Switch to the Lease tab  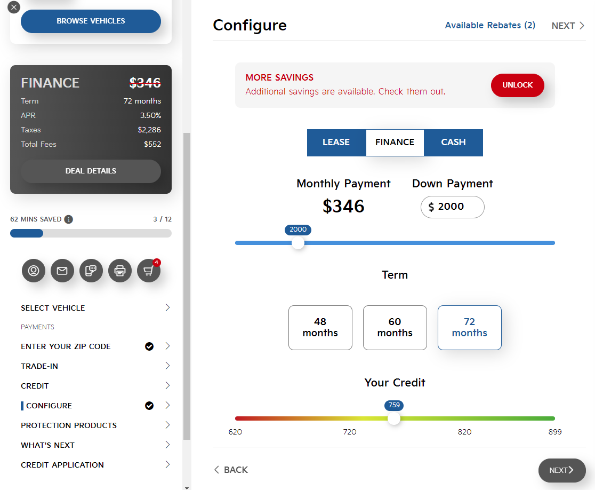point(336,143)
